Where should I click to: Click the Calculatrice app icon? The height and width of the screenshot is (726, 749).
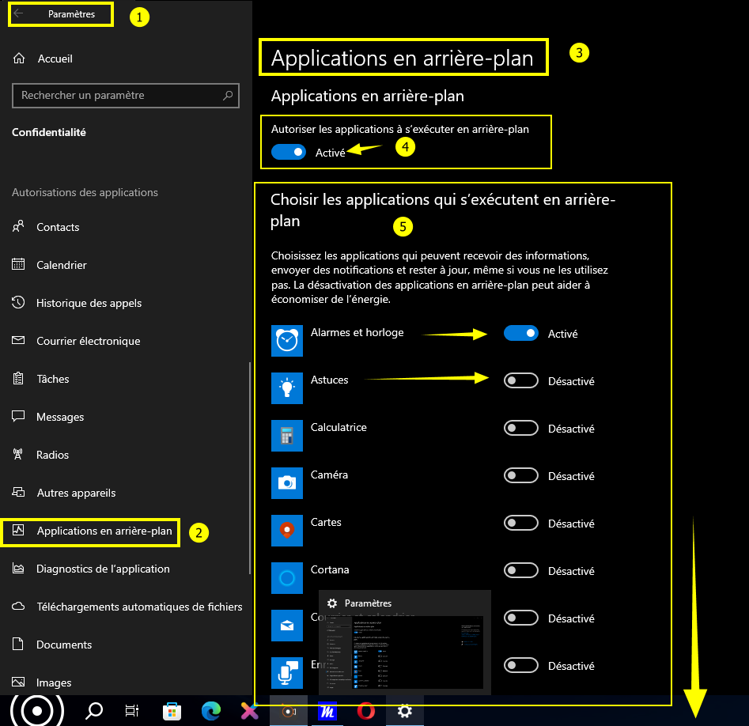[287, 435]
